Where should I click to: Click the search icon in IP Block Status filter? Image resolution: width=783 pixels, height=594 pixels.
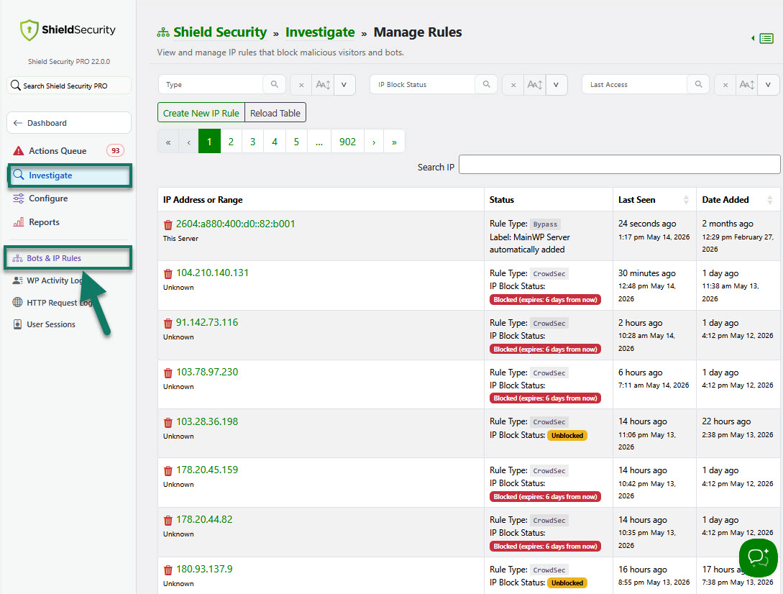click(x=486, y=84)
